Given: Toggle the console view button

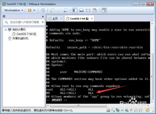Looking at the screenshot, I should click(x=104, y=10).
